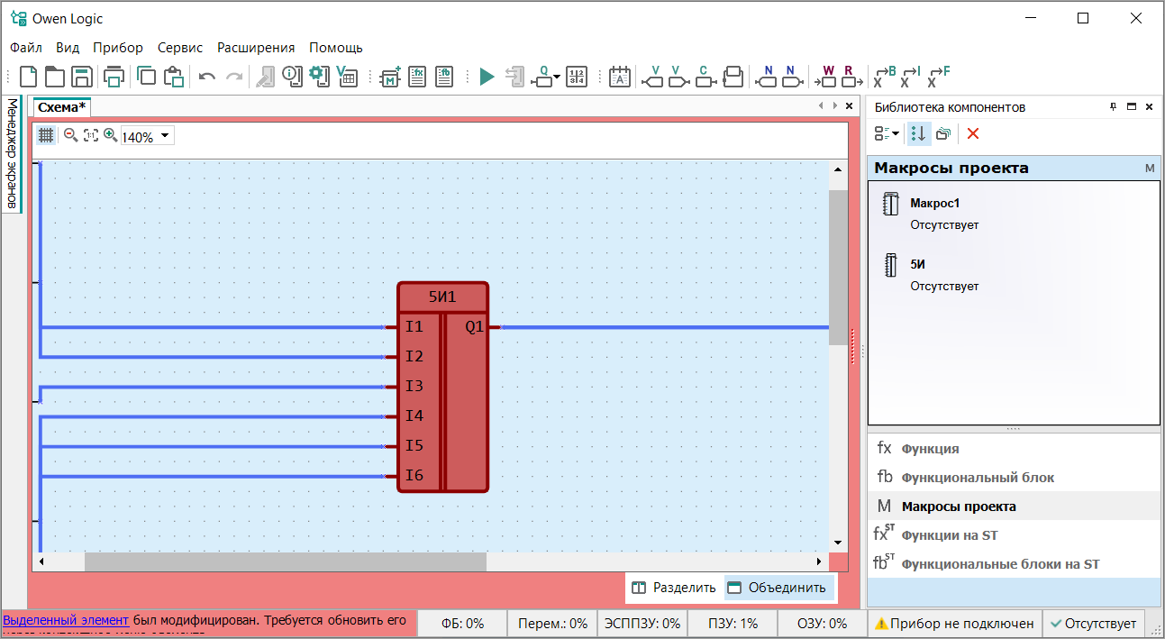The image size is (1165, 639).
Task: Redo the last undone action
Action: click(233, 78)
